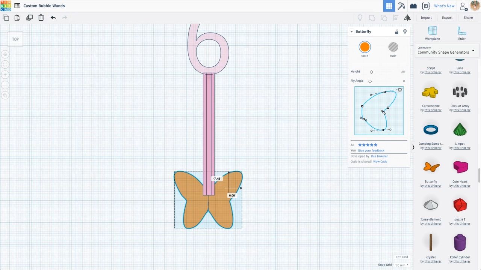Select the Copy tool in the toolbar
The image size is (481, 270).
[x=6, y=17]
